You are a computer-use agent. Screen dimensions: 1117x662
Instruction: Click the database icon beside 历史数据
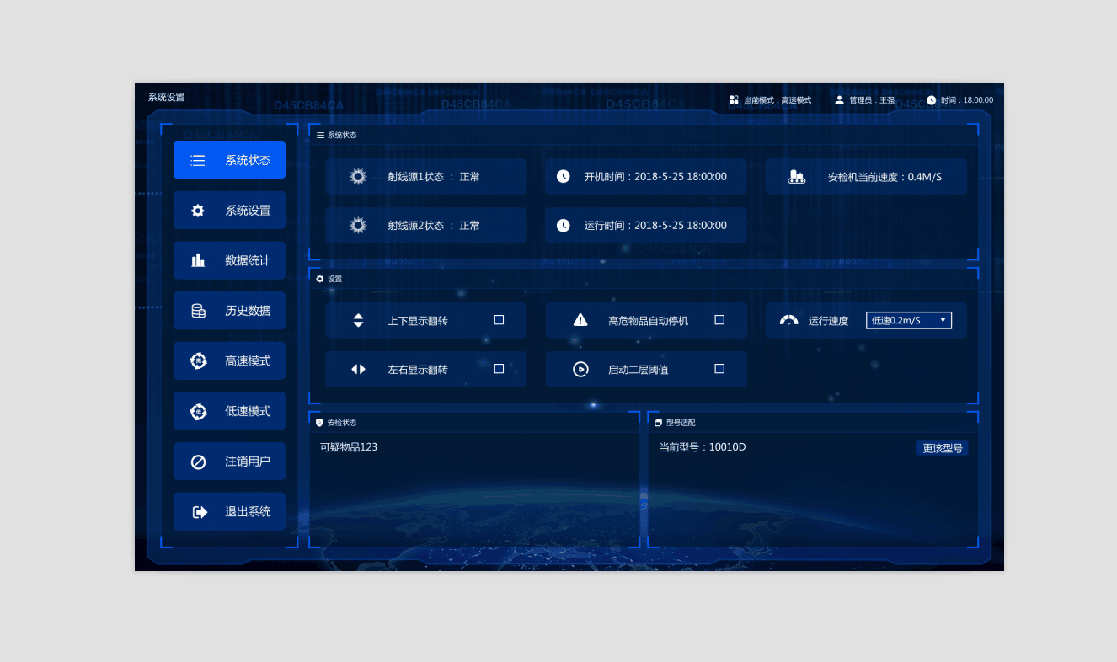[198, 311]
